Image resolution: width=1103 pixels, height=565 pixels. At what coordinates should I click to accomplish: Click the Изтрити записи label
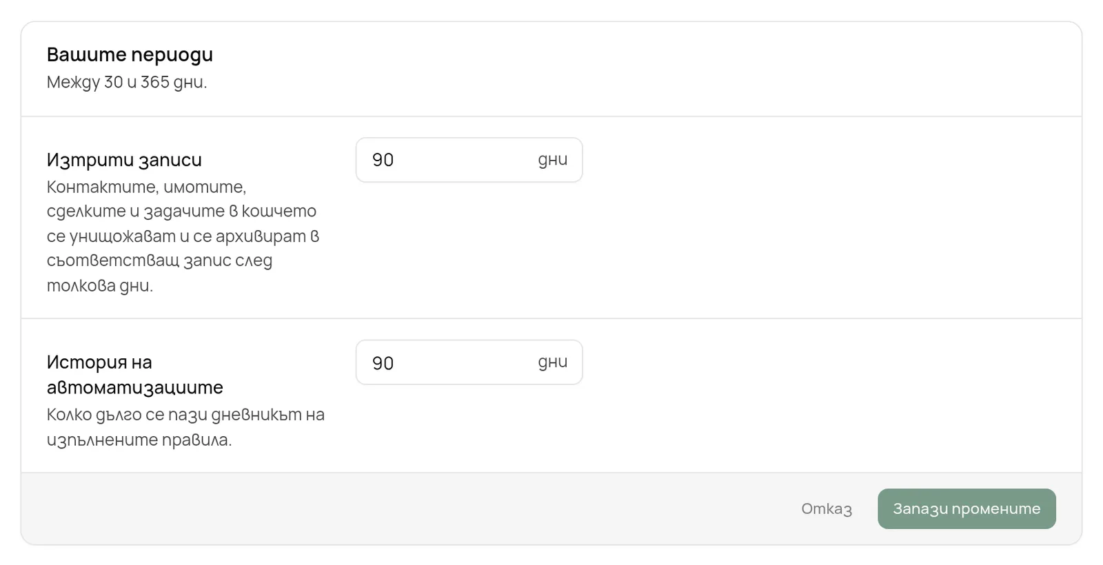click(124, 160)
